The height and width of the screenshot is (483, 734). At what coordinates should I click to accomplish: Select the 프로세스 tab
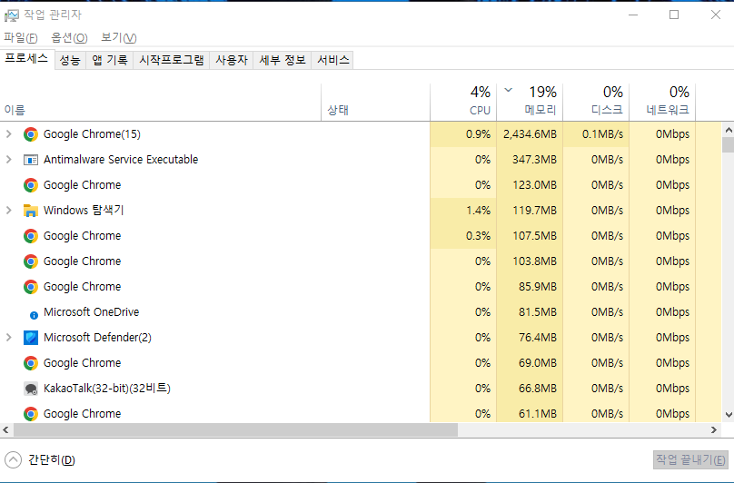(x=26, y=58)
